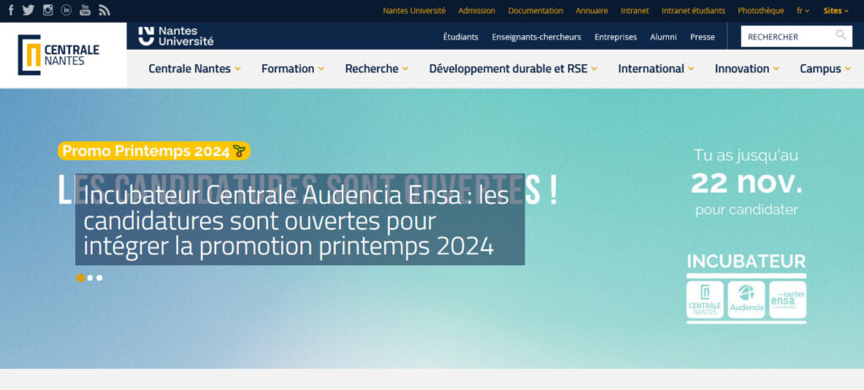864x390 pixels.
Task: Open the Twitter social icon
Action: 28,10
